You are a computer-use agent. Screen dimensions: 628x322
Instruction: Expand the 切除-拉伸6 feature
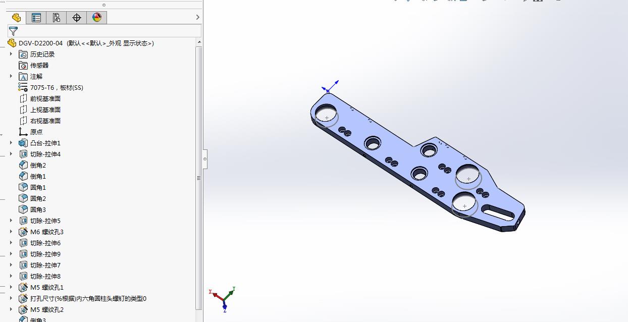pos(11,243)
